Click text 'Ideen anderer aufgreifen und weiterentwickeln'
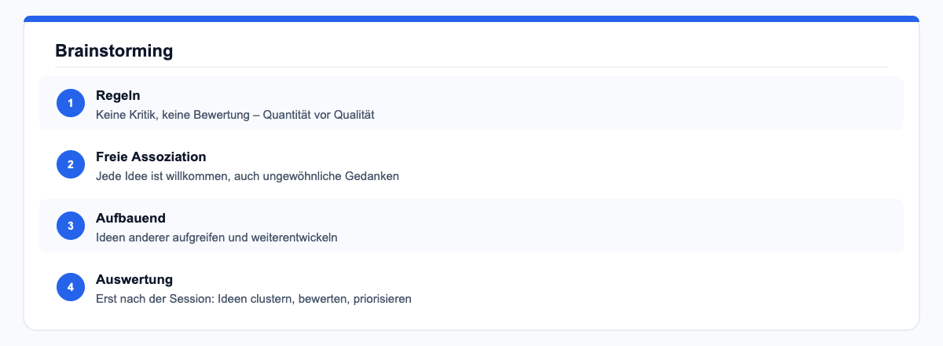 pos(217,237)
